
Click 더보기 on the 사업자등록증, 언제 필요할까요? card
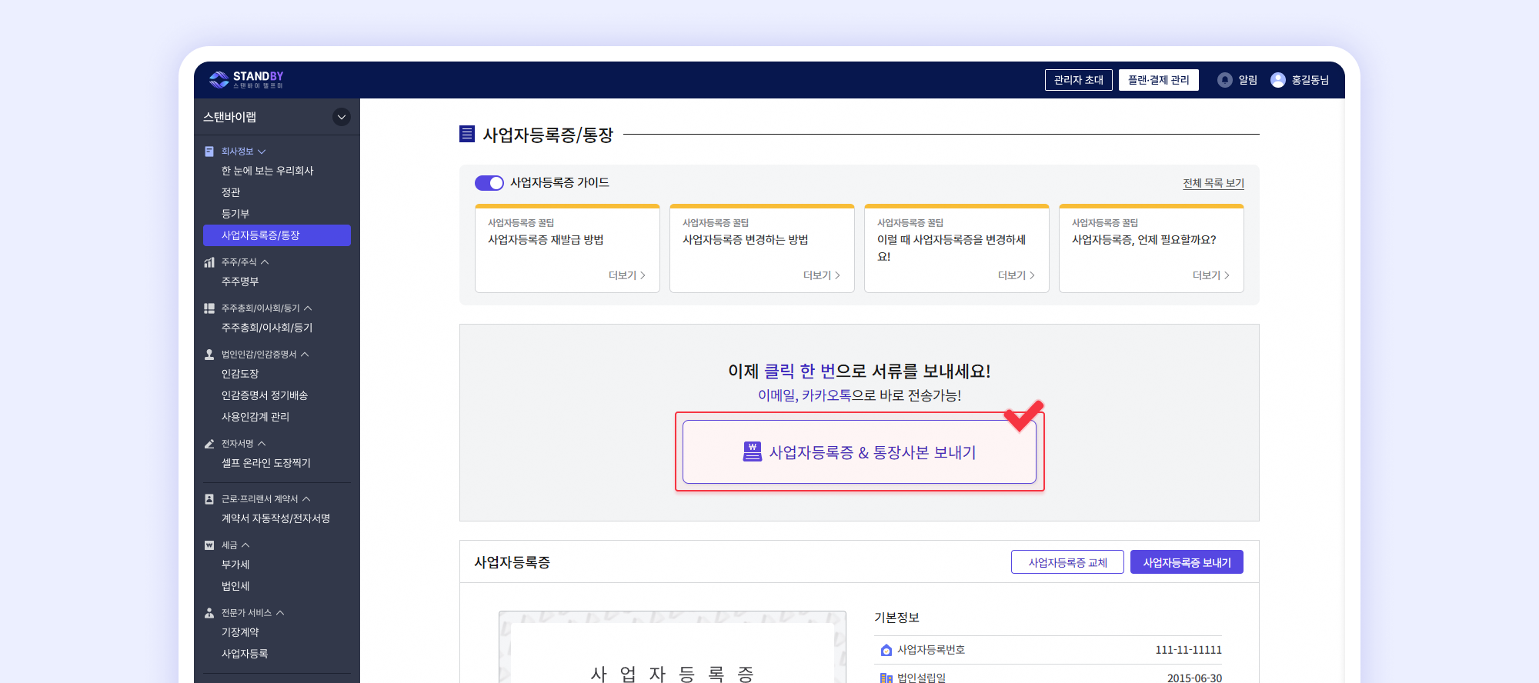coord(1211,275)
